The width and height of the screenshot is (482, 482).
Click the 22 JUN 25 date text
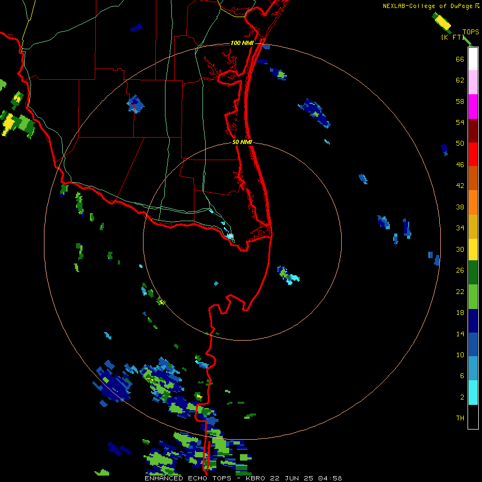292,478
